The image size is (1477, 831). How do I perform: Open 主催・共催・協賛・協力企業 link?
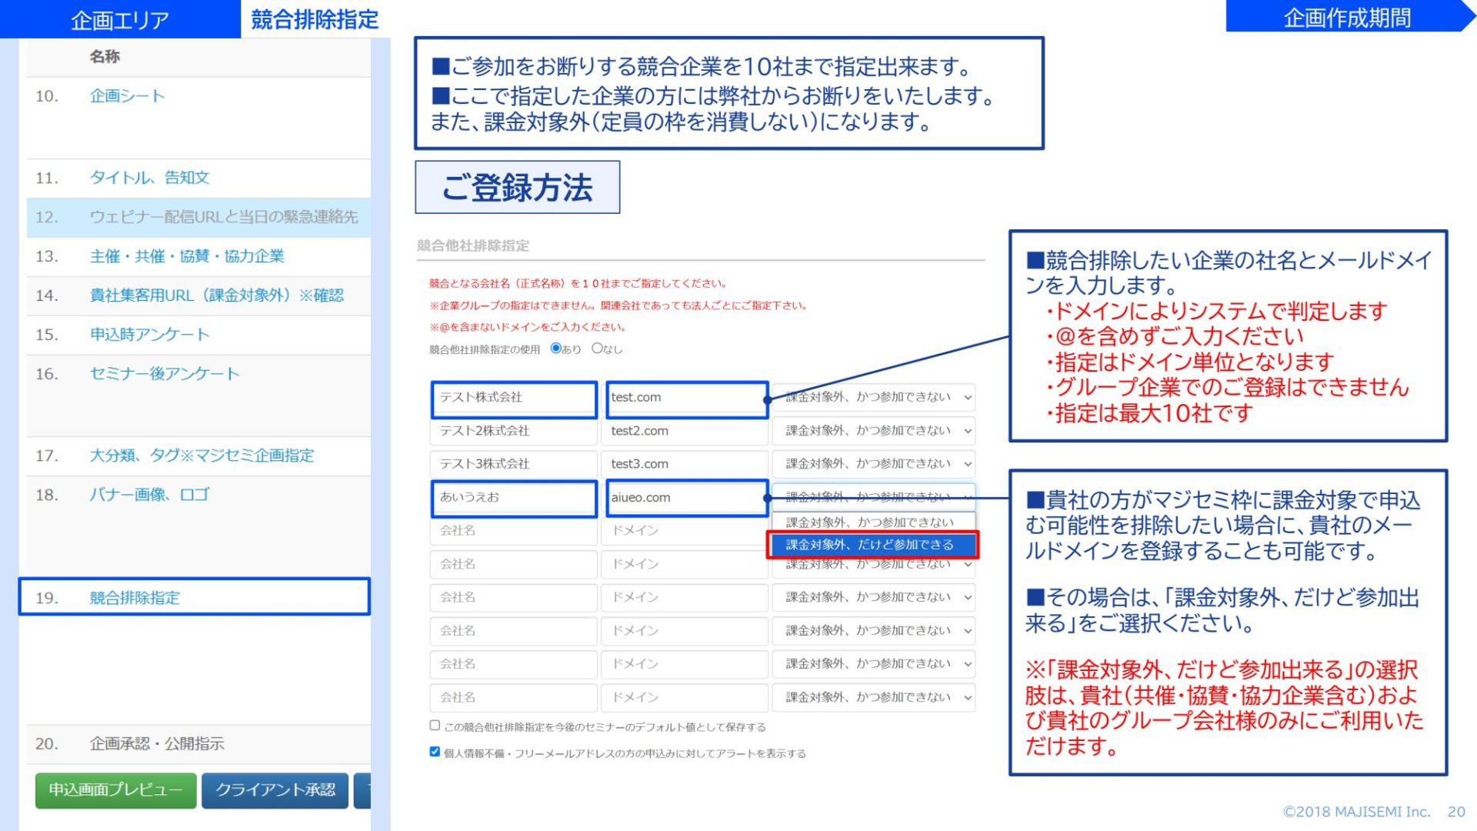(x=187, y=256)
